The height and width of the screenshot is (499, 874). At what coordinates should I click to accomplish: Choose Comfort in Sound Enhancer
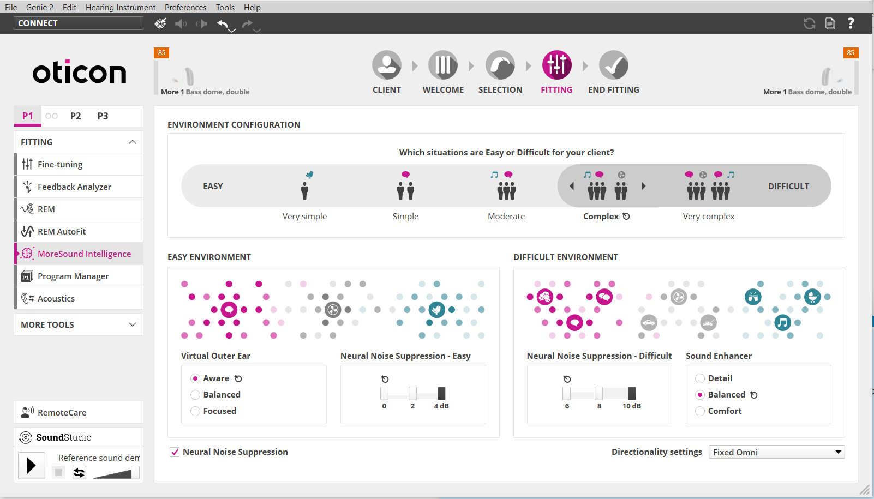coord(700,411)
